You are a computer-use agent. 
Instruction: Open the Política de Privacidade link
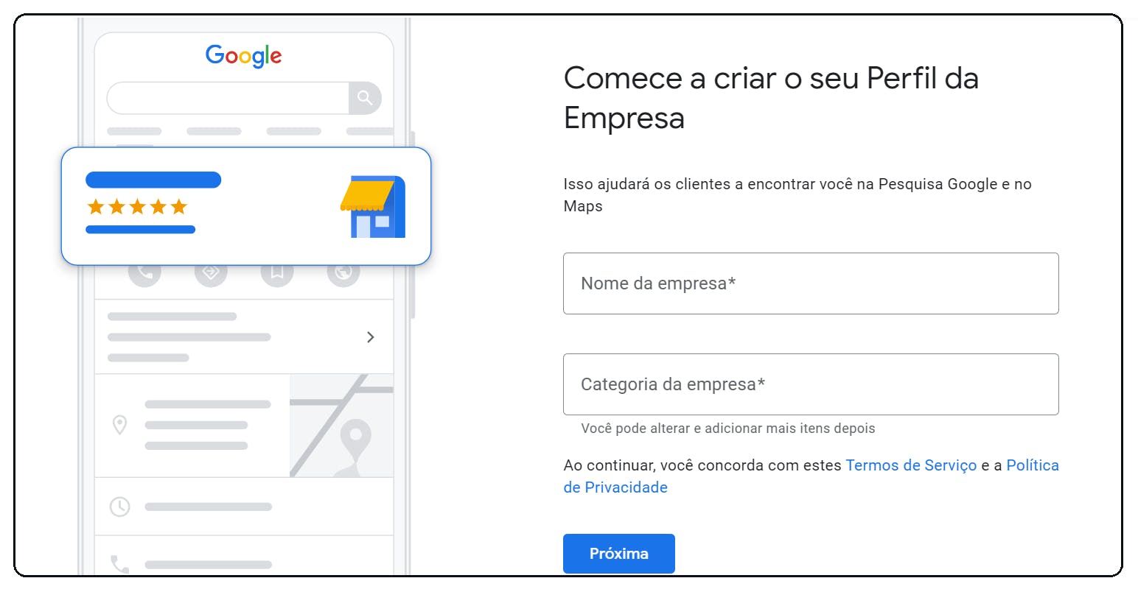click(1032, 465)
